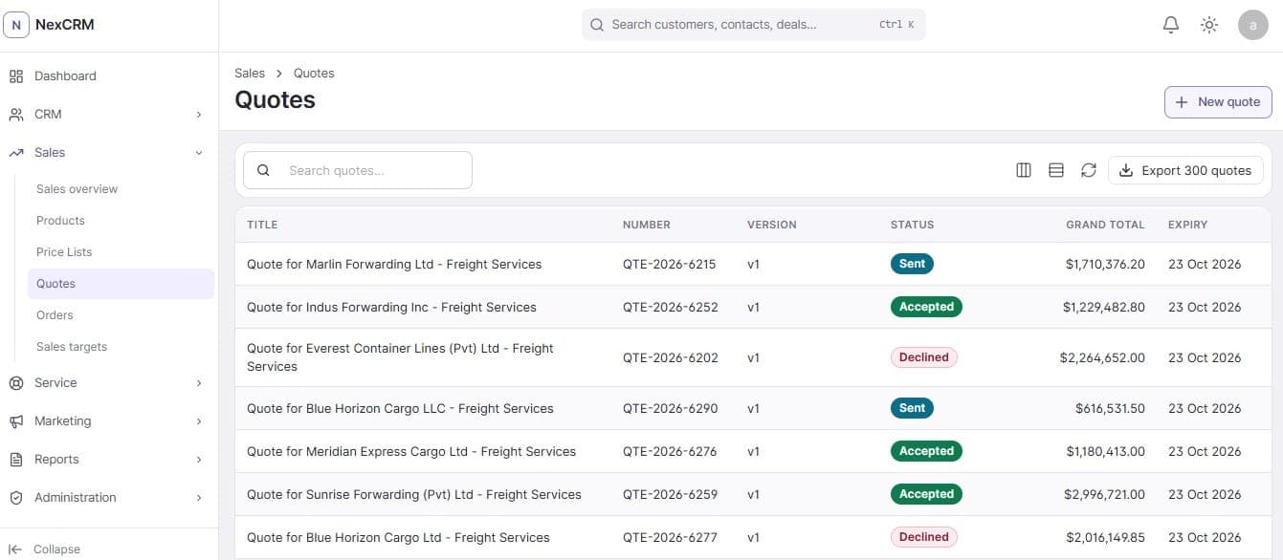Click Declined badge for QTE-2026-6277
Screen dimensions: 1283x560
point(924,537)
